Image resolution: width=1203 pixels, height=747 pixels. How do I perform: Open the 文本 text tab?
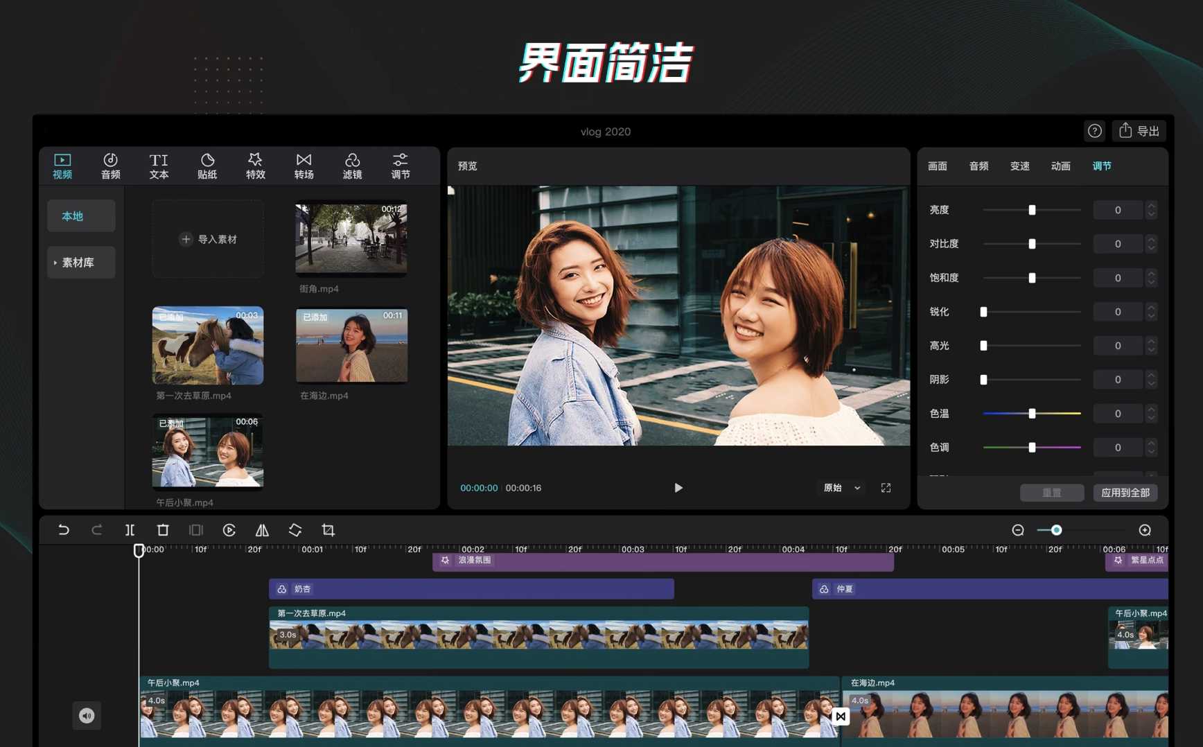click(x=159, y=166)
